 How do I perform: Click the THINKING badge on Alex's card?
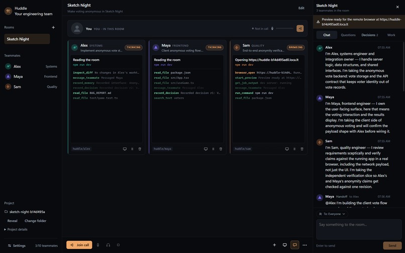(134, 47)
